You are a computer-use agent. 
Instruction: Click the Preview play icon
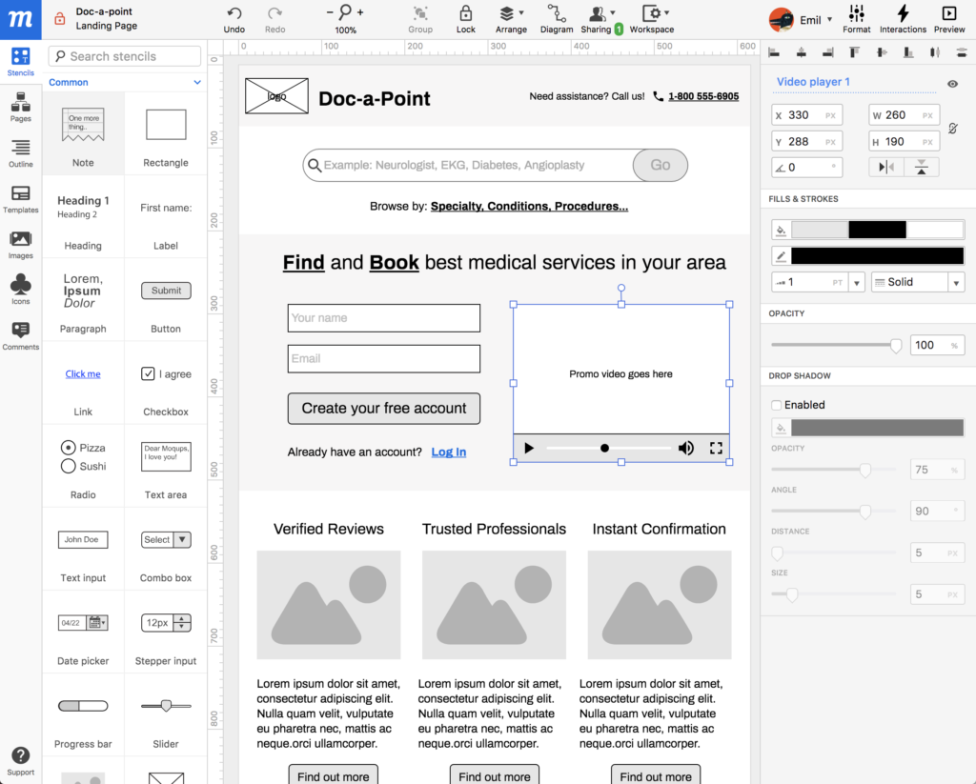pos(948,13)
